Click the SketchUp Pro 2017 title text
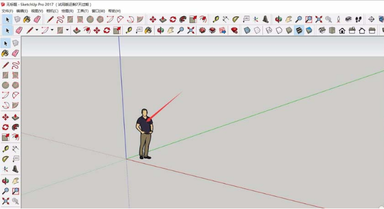Viewport: 384px width, 209px height. click(37, 4)
